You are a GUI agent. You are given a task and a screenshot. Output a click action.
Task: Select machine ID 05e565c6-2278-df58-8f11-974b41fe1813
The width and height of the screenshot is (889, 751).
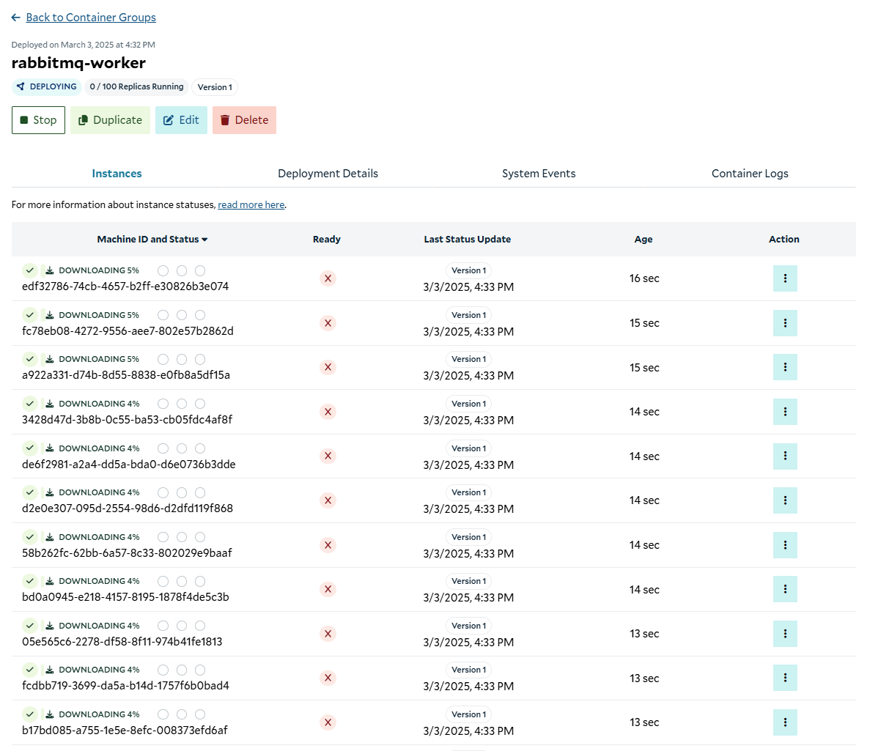[122, 642]
